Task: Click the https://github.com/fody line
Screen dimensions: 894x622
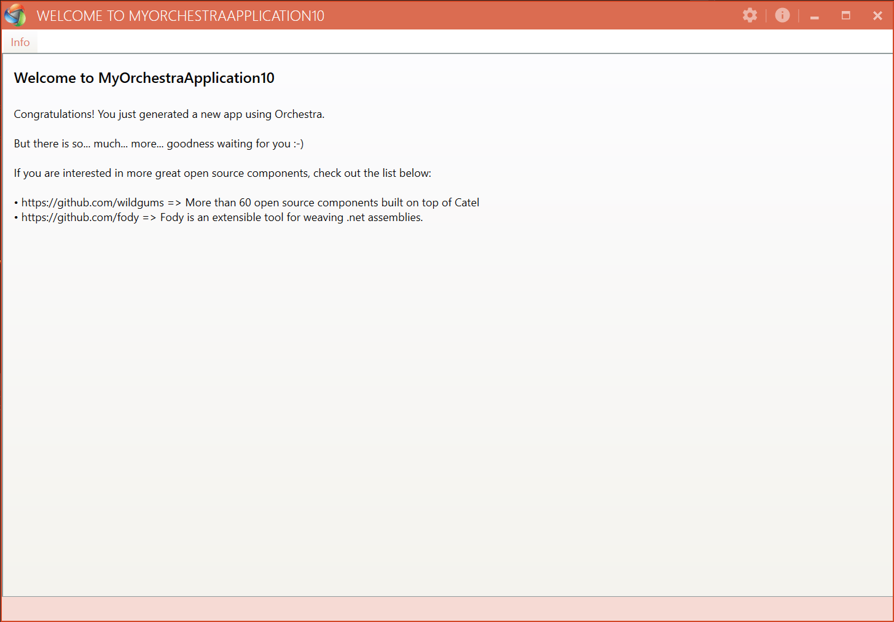Action: coord(218,217)
